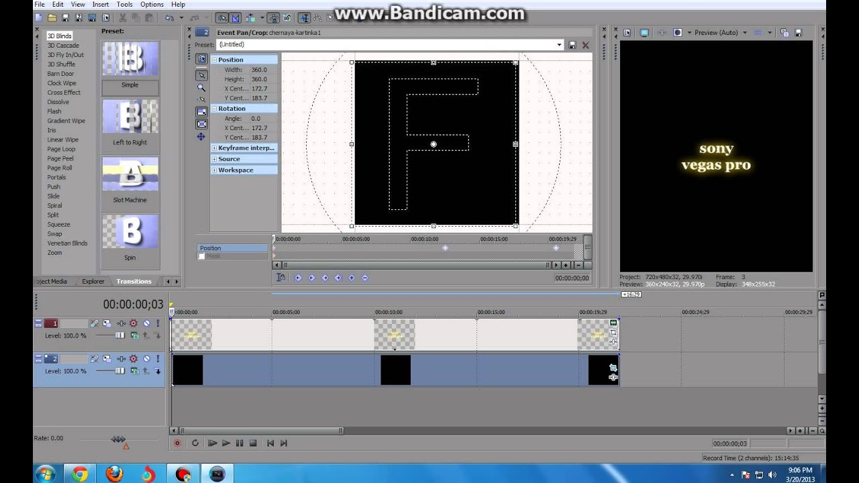The width and height of the screenshot is (859, 483).
Task: Click the keyframe diamond near 00:00:10;00
Action: coord(445,248)
